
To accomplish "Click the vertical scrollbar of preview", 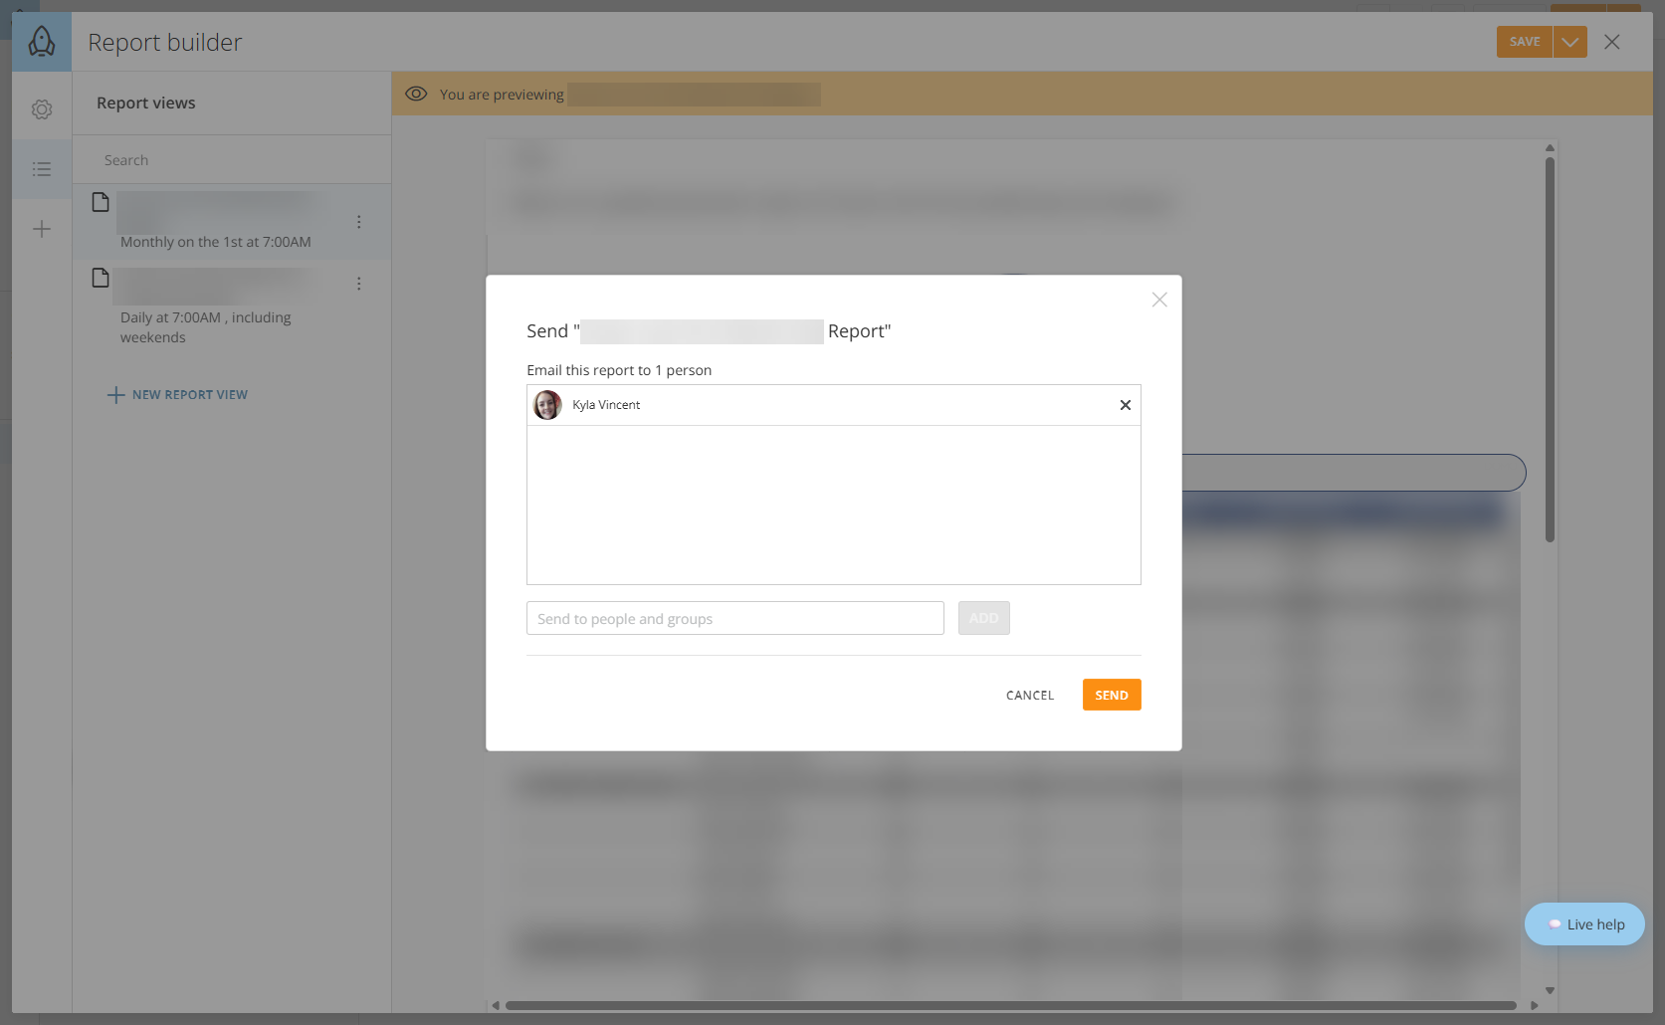I will [1550, 349].
